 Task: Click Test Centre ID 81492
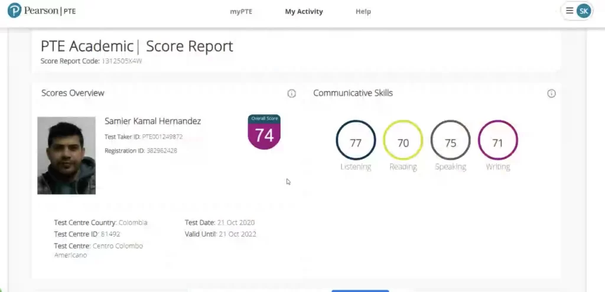87,234
